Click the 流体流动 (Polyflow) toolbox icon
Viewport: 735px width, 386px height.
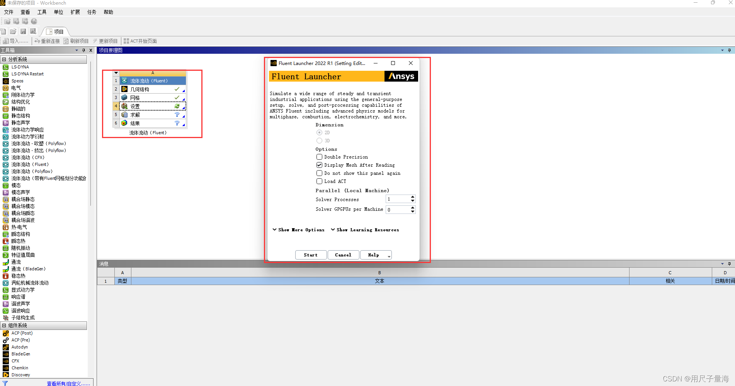[5, 171]
